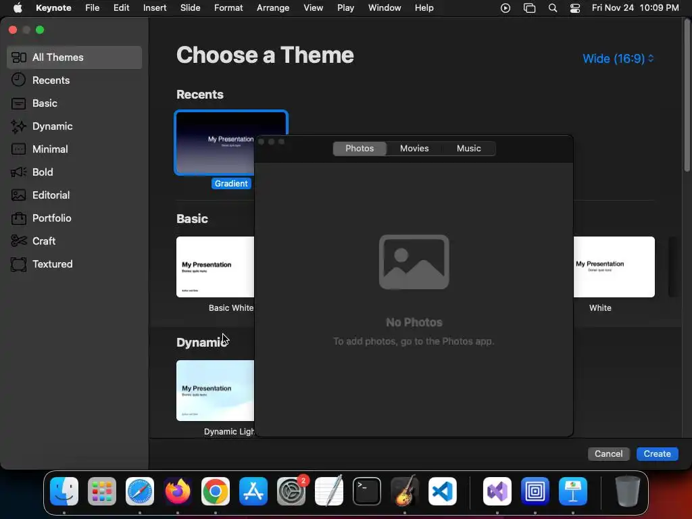The width and height of the screenshot is (692, 519).
Task: Click the Editorial picture icon
Action: (18, 195)
